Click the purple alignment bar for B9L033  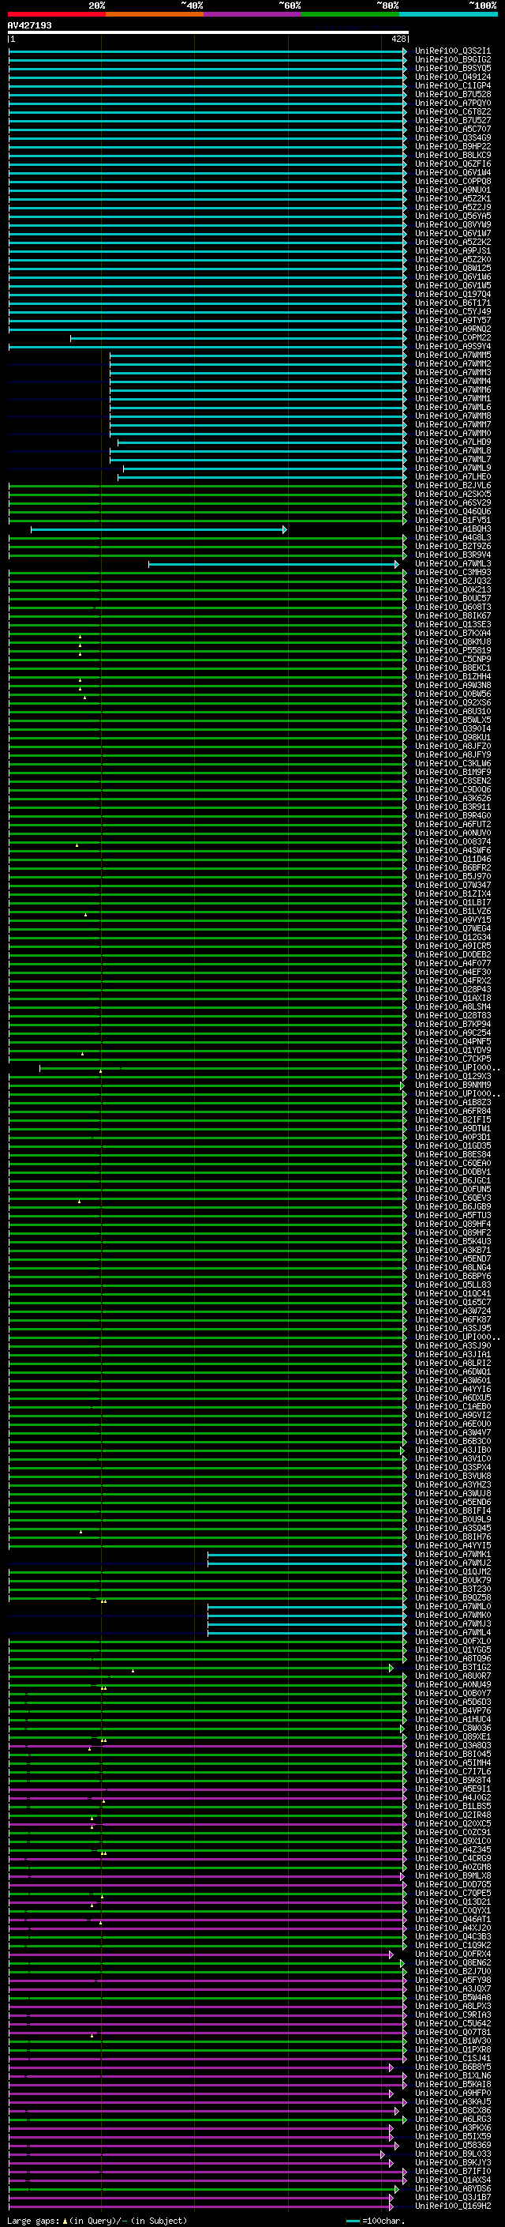(196, 2154)
